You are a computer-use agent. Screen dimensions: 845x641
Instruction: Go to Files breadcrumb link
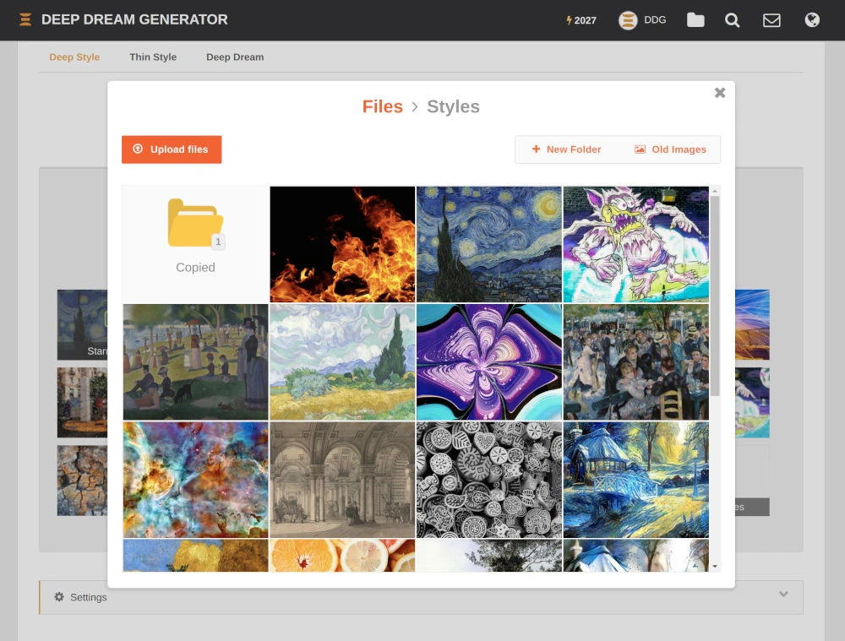coord(383,106)
